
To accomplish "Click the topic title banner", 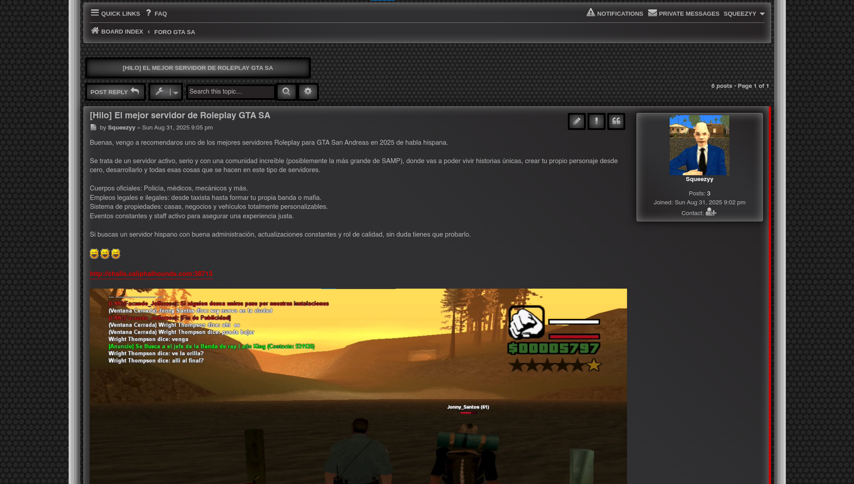I will click(198, 68).
